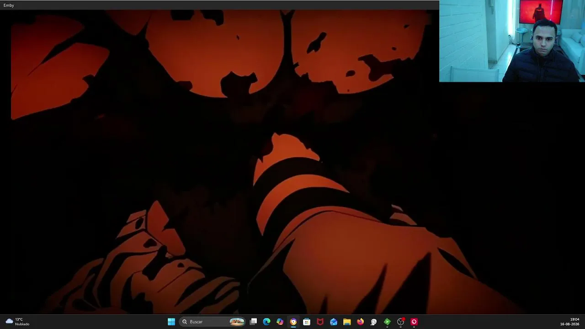Image resolution: width=585 pixels, height=329 pixels.
Task: Open the white smiley-face app on the taskbar
Action: pyautogui.click(x=374, y=322)
